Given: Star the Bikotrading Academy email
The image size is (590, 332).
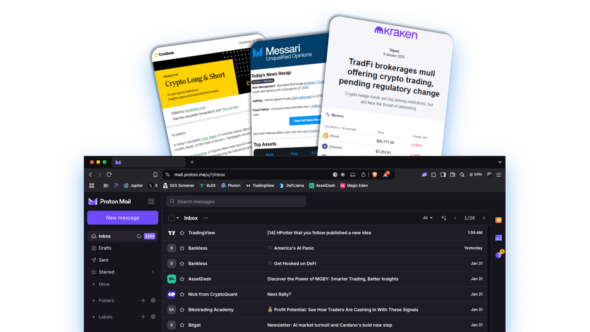Looking at the screenshot, I should (x=182, y=310).
